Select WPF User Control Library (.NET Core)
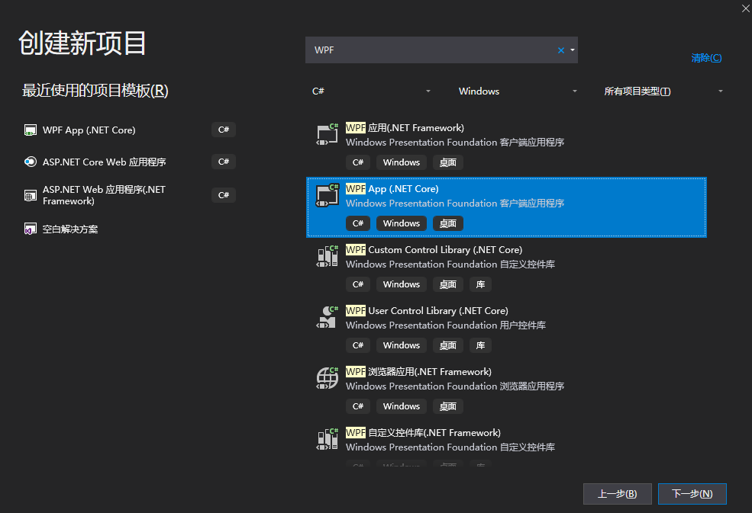 click(x=427, y=310)
